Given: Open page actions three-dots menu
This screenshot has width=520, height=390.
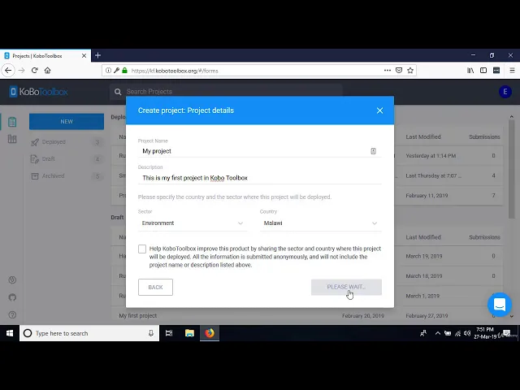Looking at the screenshot, I should coord(388,71).
